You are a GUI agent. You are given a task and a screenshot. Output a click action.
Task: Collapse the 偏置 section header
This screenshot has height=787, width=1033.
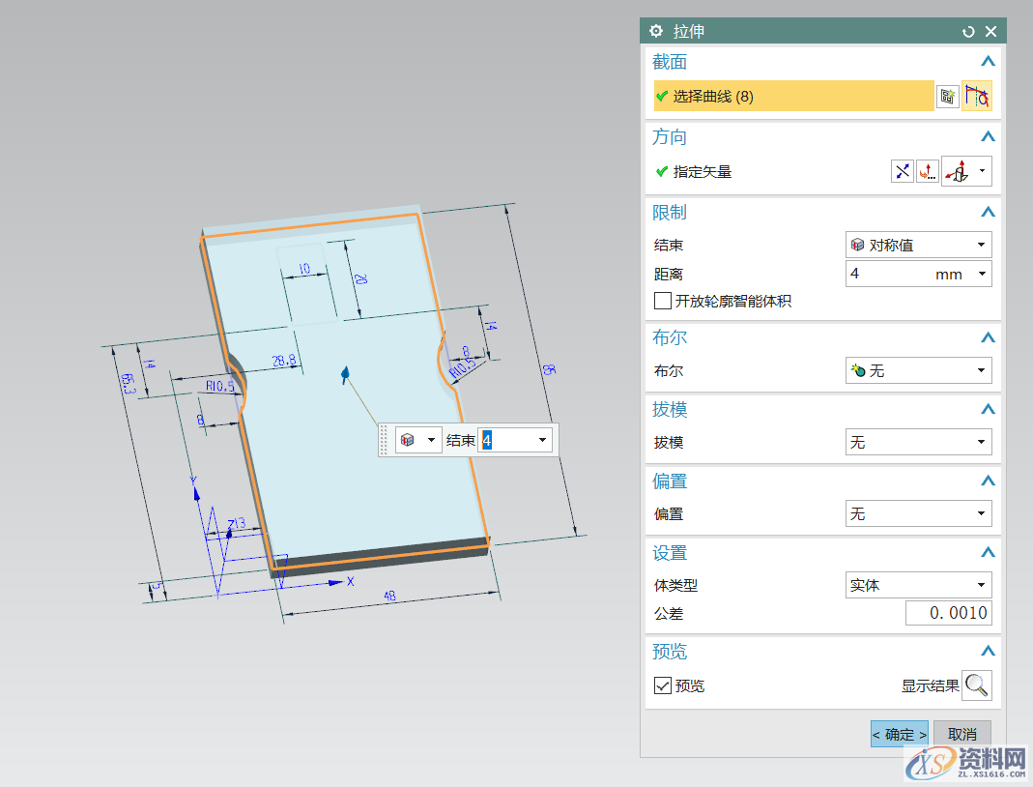point(988,481)
